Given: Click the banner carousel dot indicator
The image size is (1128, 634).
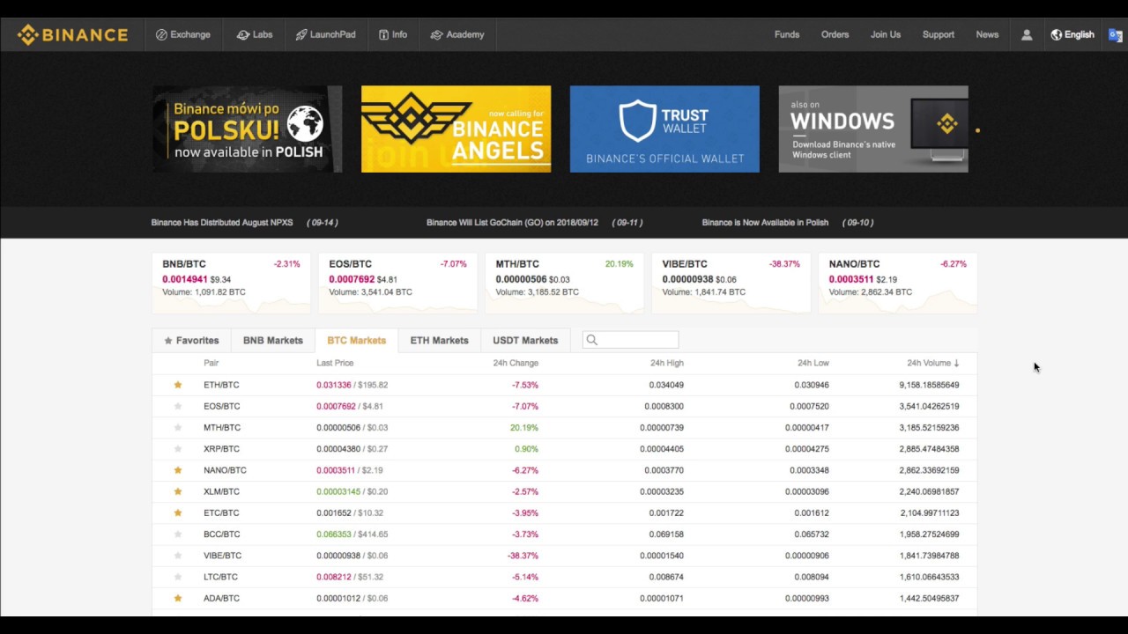Looking at the screenshot, I should coord(977,130).
